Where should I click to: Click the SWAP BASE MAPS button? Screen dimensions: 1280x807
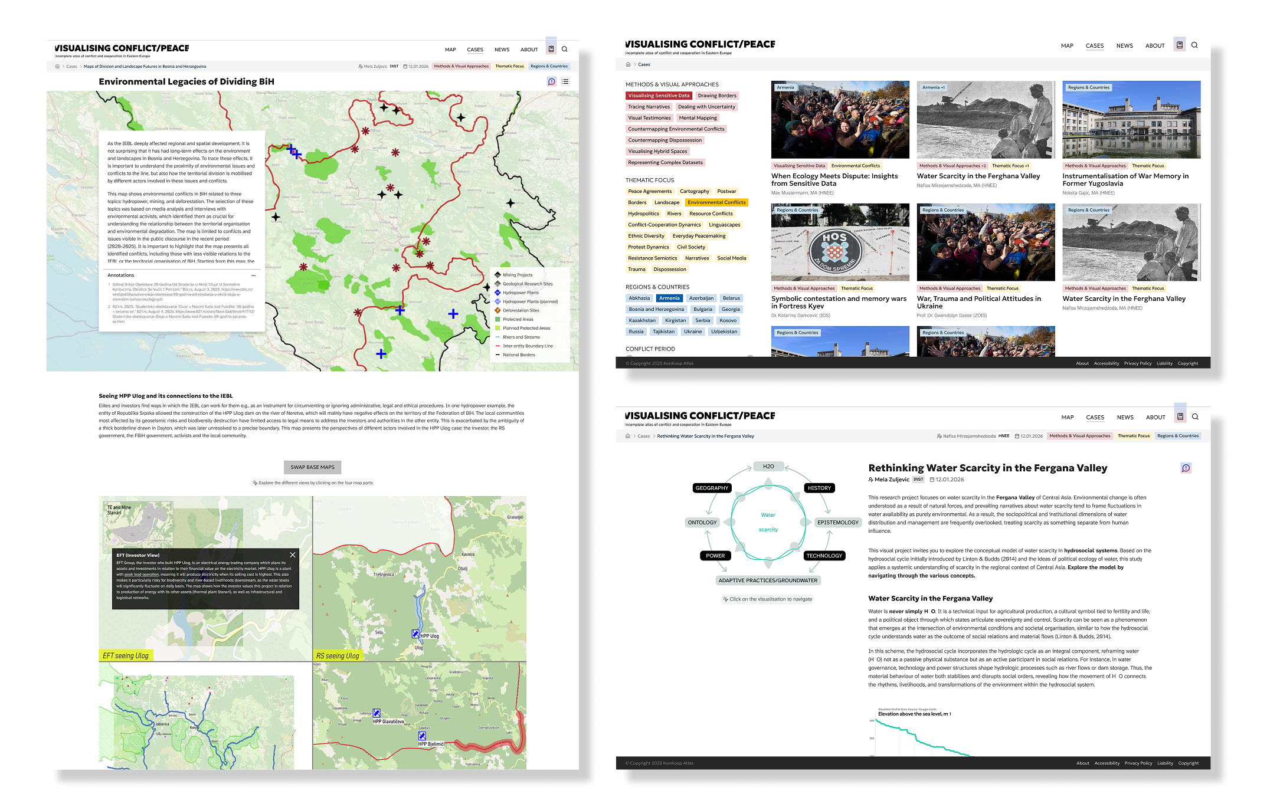coord(313,467)
